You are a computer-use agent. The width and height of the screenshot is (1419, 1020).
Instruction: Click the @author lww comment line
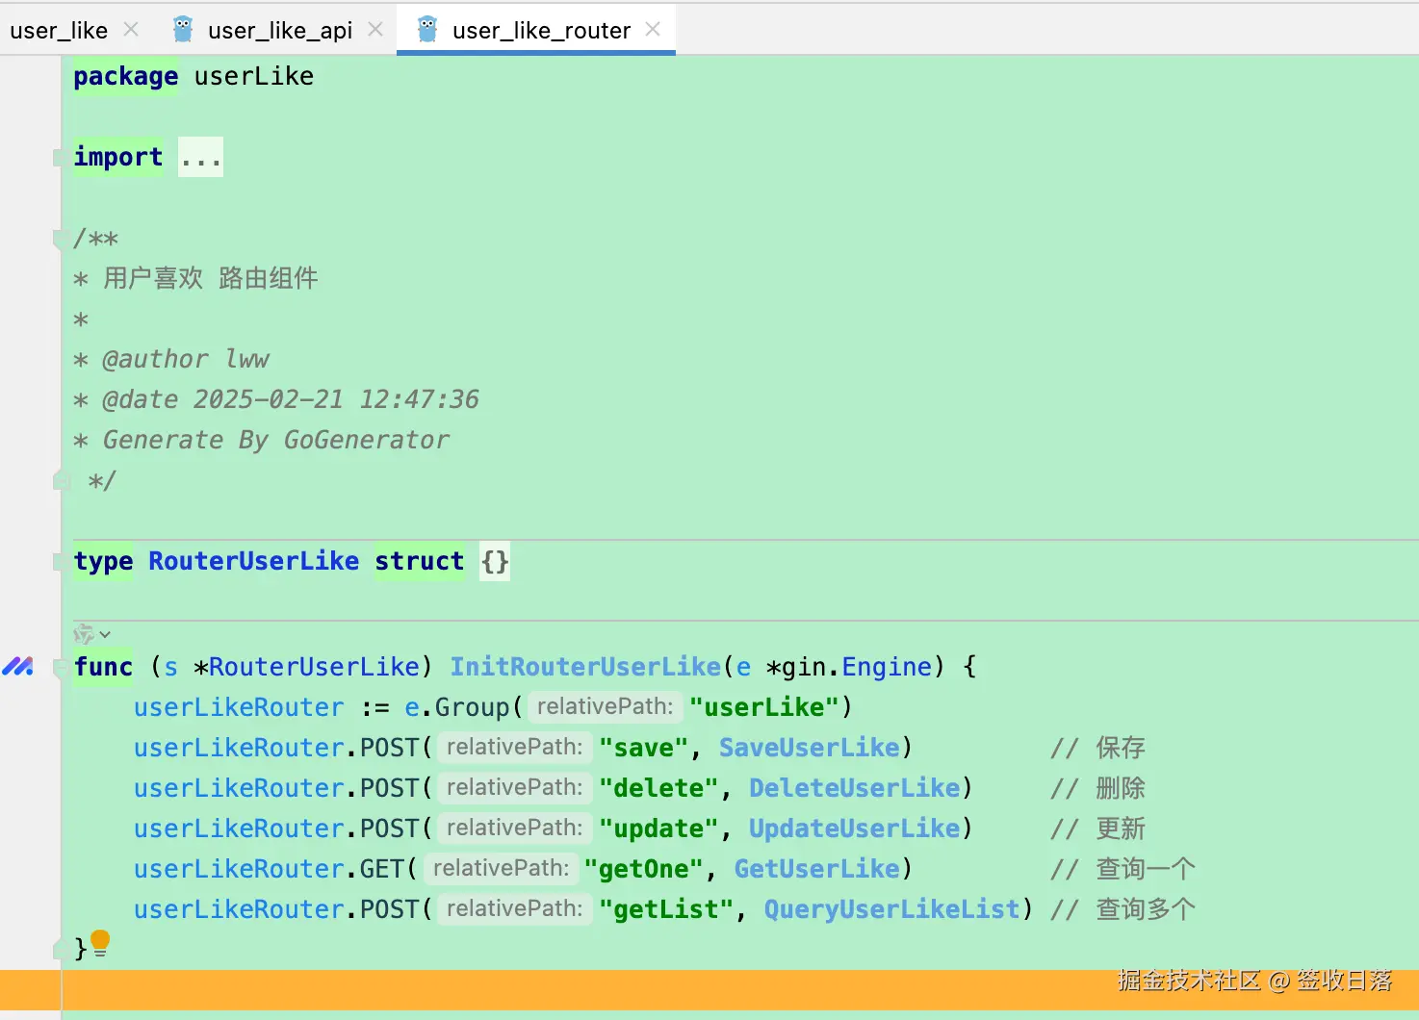click(x=171, y=359)
